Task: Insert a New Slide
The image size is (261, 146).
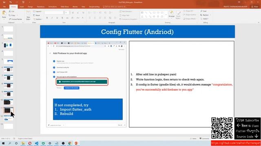Action: (x=28, y=15)
